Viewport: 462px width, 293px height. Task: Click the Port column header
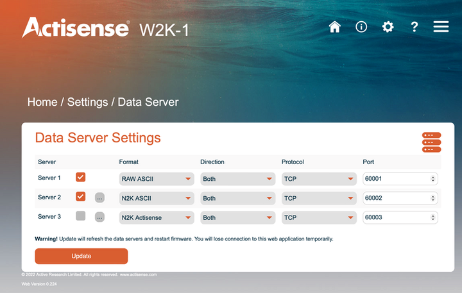tap(368, 162)
